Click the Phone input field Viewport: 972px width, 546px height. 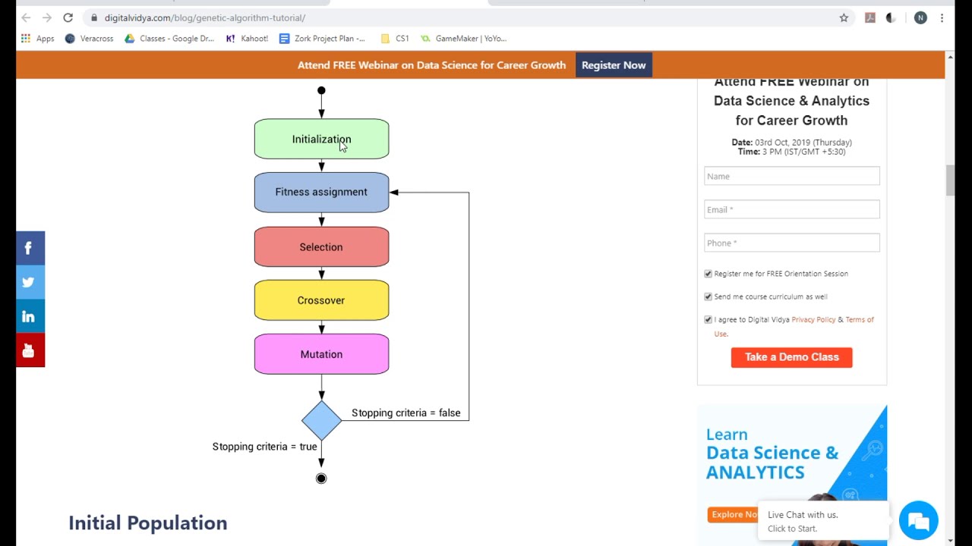click(791, 243)
